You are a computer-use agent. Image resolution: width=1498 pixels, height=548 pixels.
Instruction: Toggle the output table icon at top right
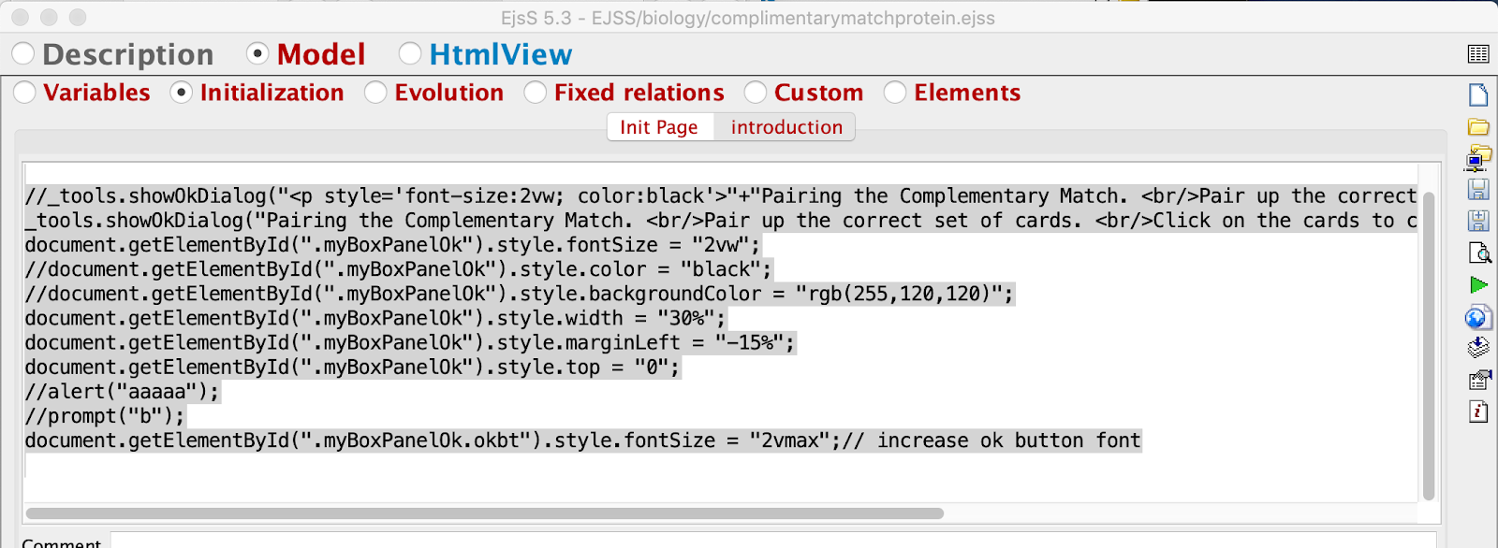click(x=1478, y=54)
